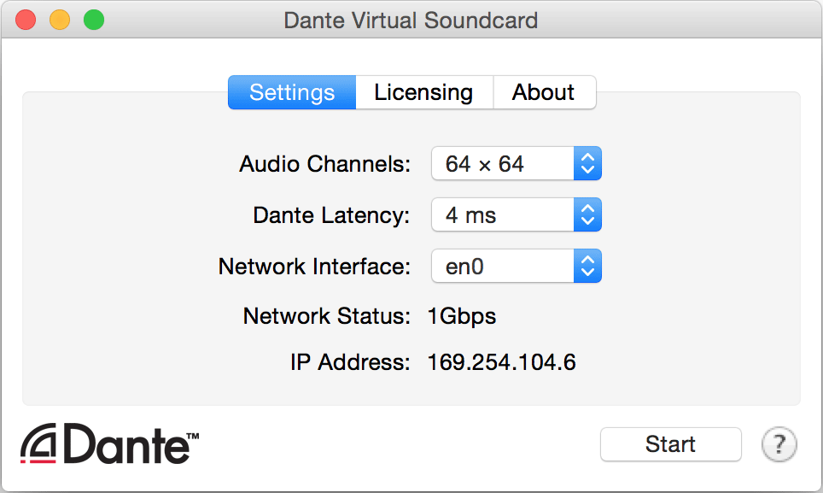Minimize the window with the yellow button
The height and width of the screenshot is (493, 823).
coord(60,21)
